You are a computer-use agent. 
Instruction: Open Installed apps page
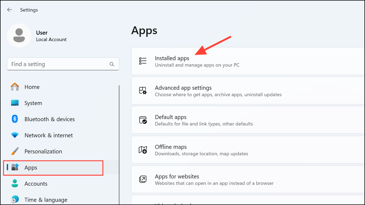[x=248, y=61]
